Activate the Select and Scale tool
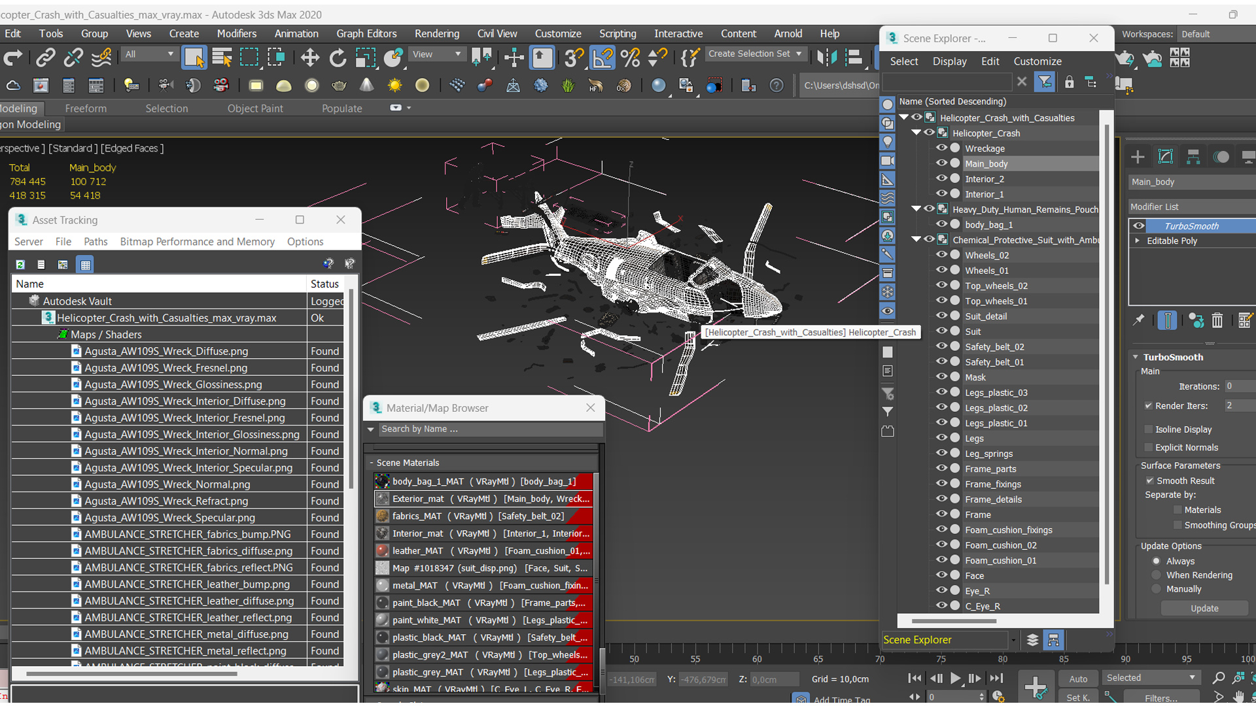The width and height of the screenshot is (1256, 706). pyautogui.click(x=365, y=58)
